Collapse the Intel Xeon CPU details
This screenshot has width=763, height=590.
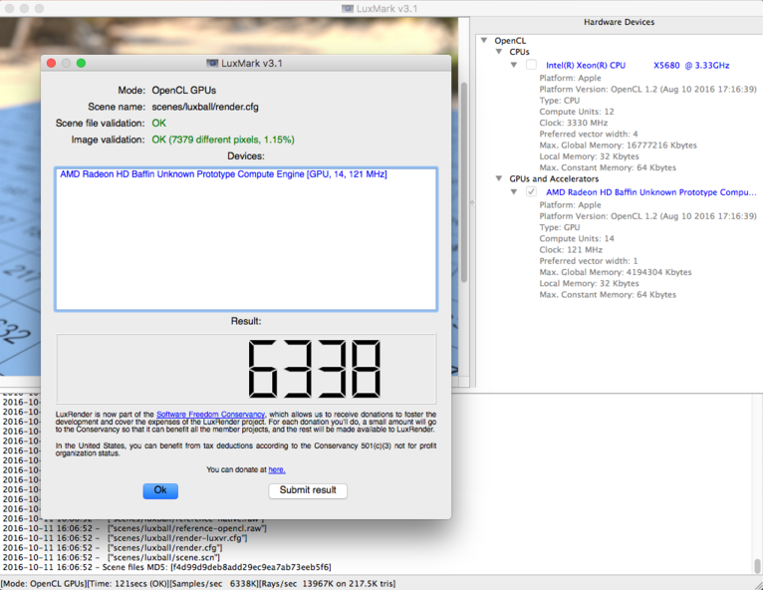(x=514, y=65)
